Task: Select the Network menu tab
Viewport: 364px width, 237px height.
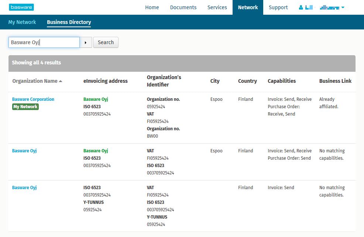Action: (x=248, y=7)
